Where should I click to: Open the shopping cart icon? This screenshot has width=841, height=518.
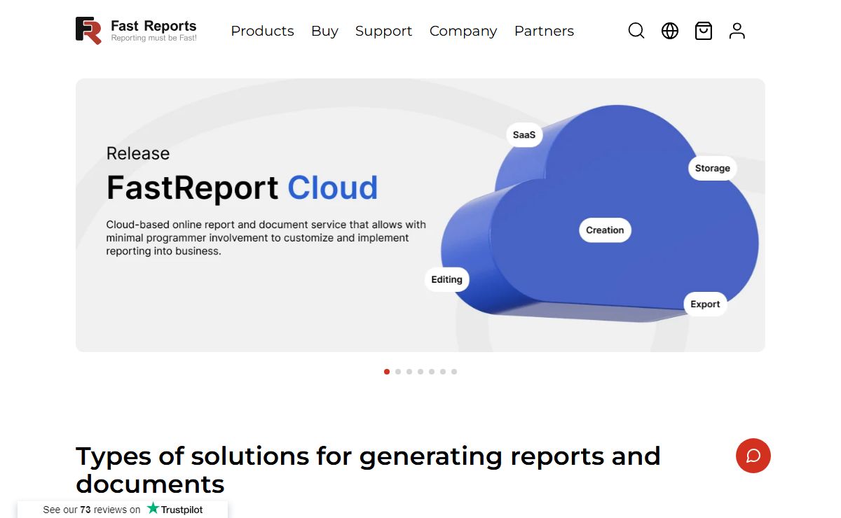pyautogui.click(x=704, y=31)
